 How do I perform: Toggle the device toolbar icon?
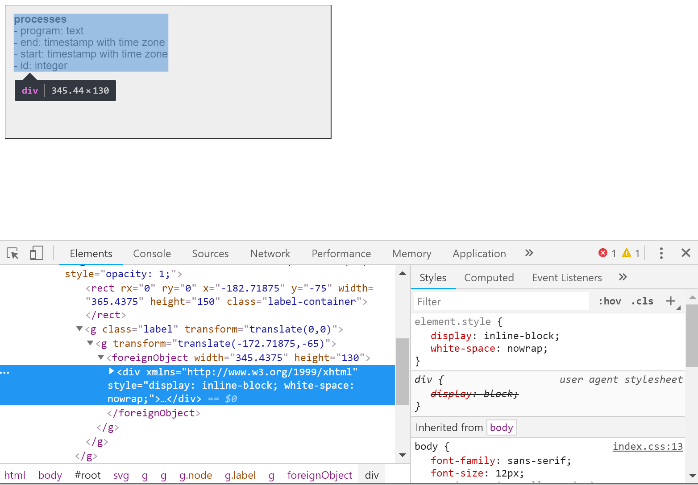pyautogui.click(x=36, y=253)
